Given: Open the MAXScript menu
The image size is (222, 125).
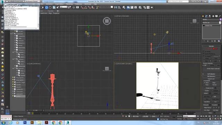Looking at the screenshot, I should tap(88, 4).
